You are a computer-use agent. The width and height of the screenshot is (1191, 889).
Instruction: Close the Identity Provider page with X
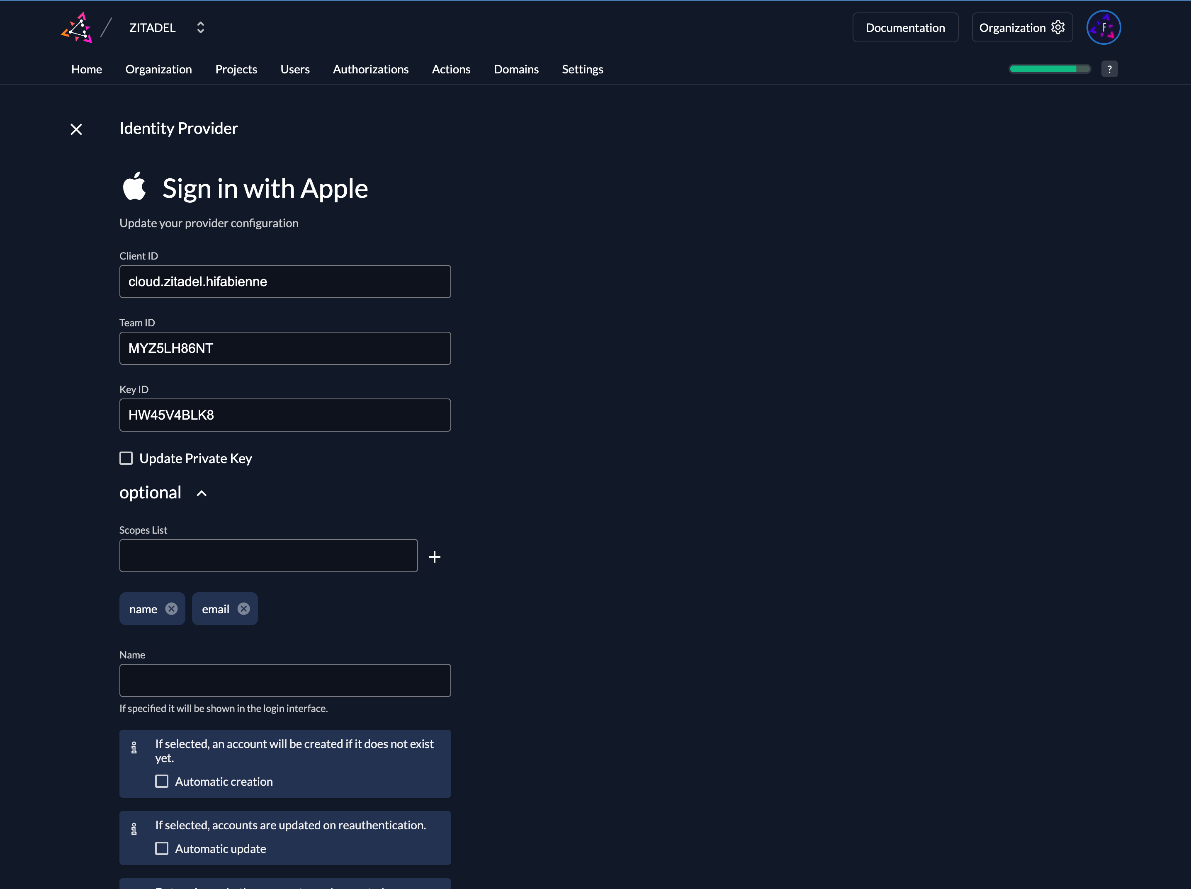(x=76, y=129)
